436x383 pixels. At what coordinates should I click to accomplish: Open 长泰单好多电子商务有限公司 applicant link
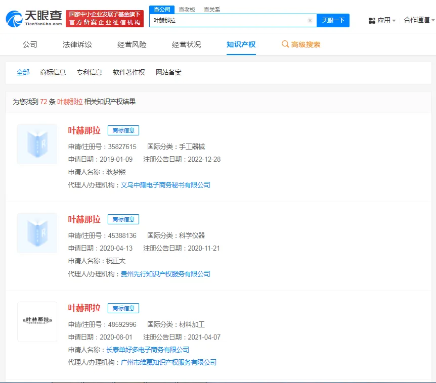pos(148,350)
